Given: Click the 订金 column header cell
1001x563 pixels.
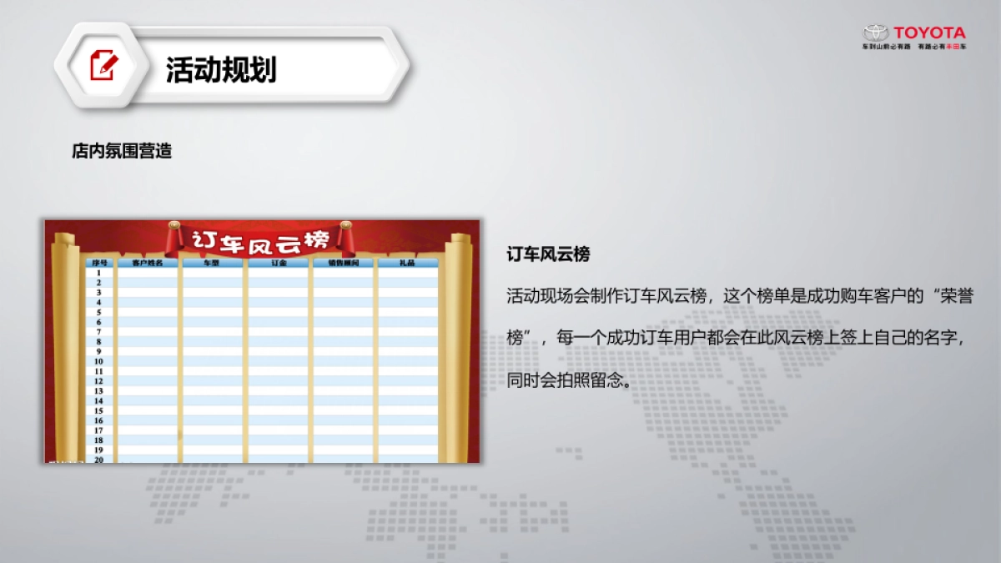Looking at the screenshot, I should point(280,263).
